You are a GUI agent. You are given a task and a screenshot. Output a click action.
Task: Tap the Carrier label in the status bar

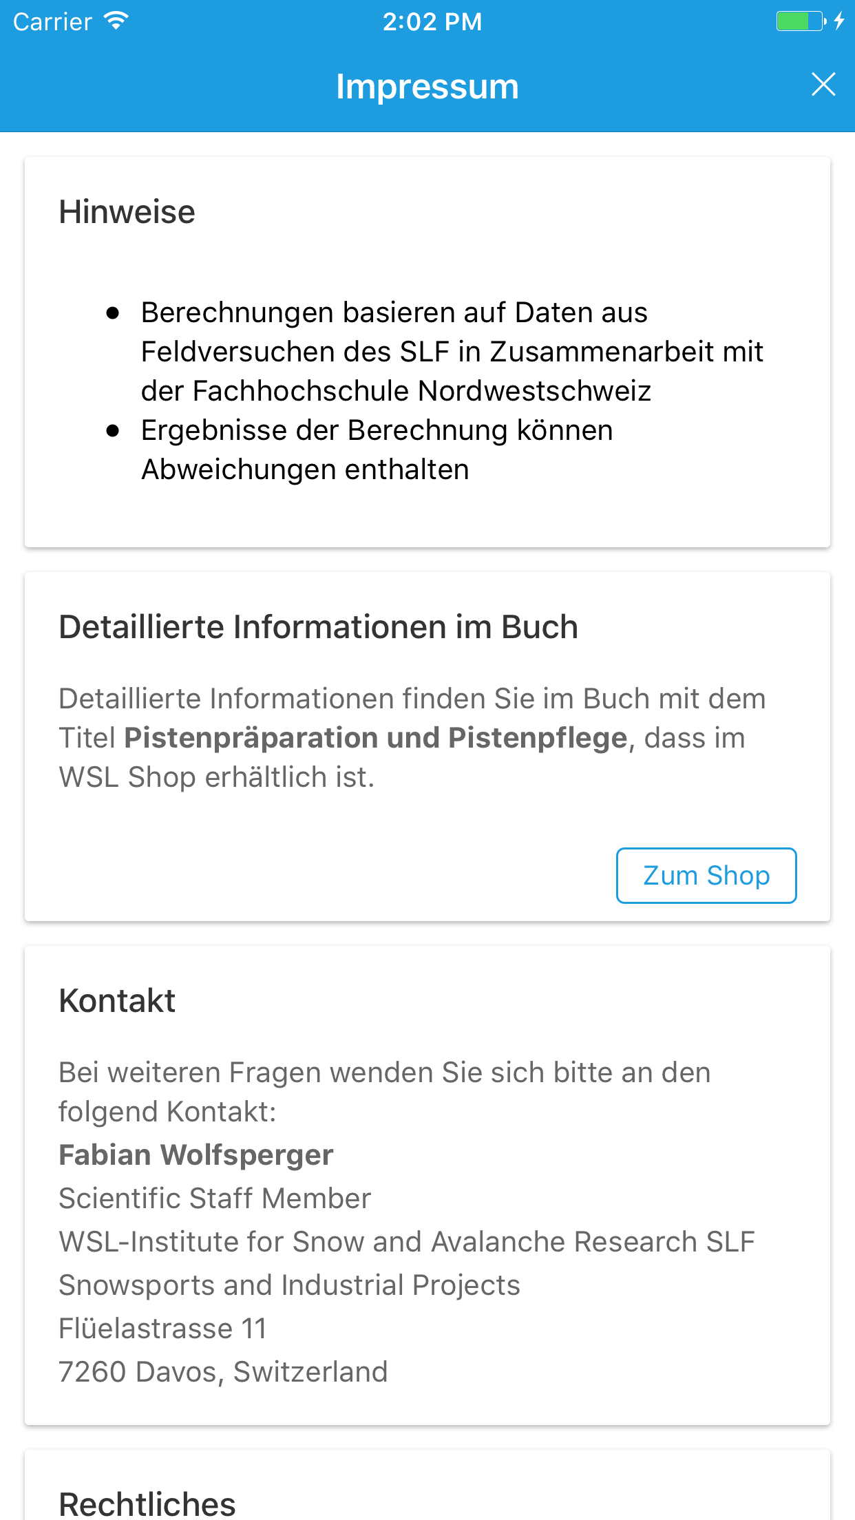[53, 22]
